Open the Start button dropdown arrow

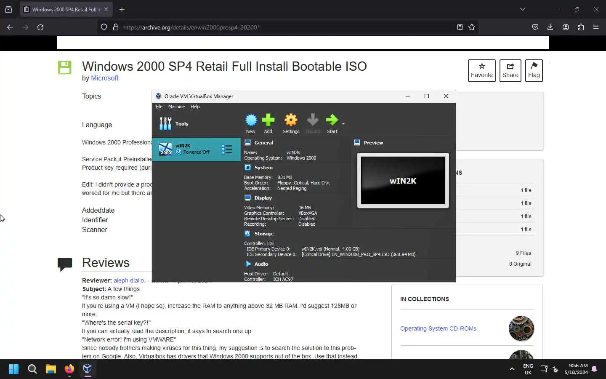tap(343, 123)
